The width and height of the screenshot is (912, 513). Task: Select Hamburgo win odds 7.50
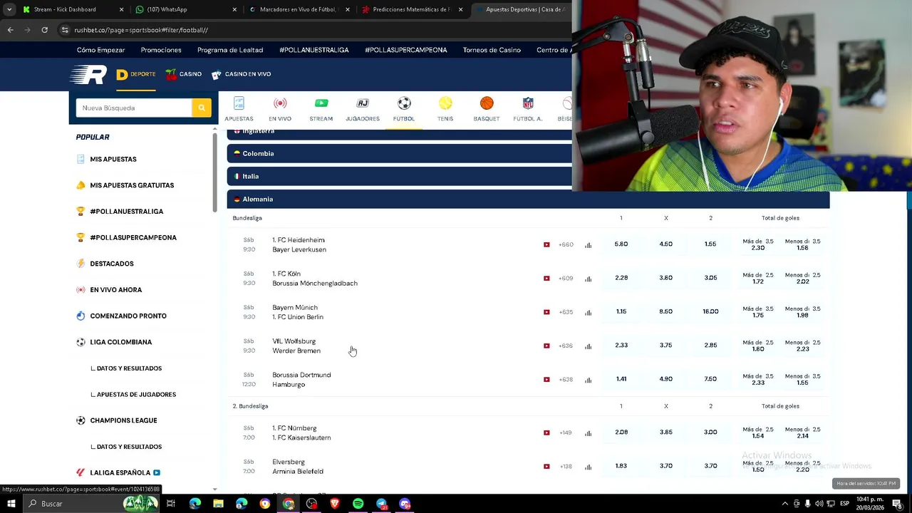(x=710, y=379)
